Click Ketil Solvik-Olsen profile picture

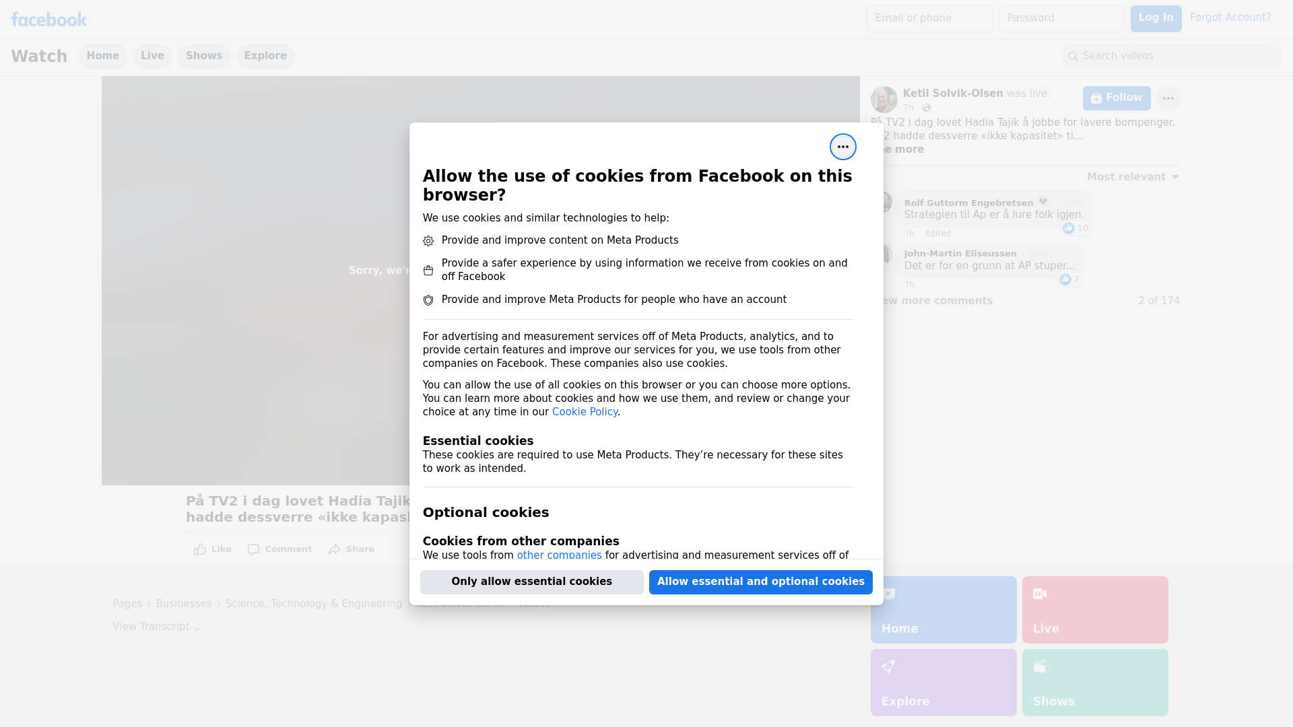[x=884, y=100]
